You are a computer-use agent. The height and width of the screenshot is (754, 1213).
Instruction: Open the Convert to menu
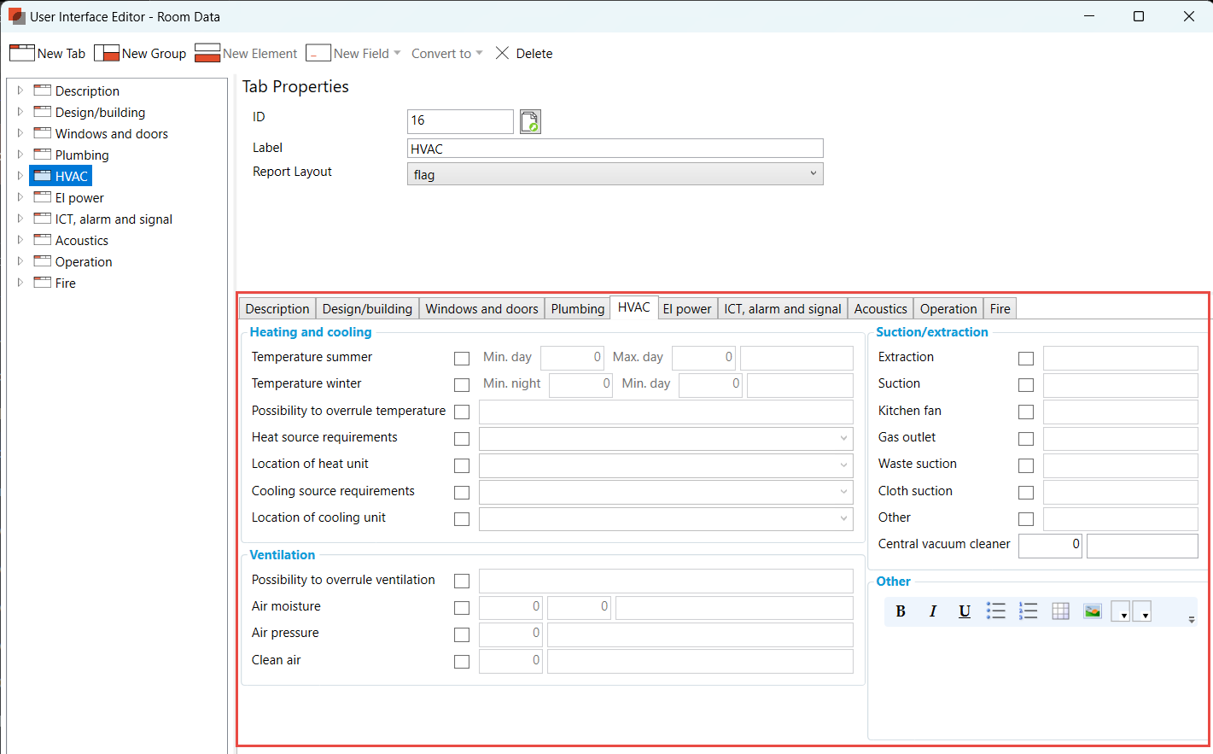446,52
